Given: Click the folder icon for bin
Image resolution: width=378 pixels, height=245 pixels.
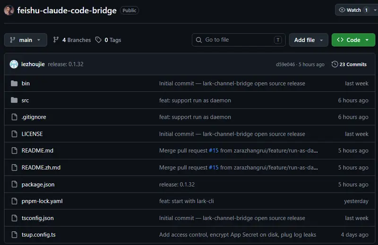Looking at the screenshot, I should (14, 84).
